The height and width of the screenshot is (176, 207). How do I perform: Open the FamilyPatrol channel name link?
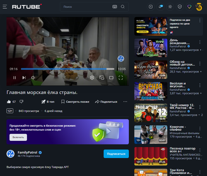coord(27,152)
